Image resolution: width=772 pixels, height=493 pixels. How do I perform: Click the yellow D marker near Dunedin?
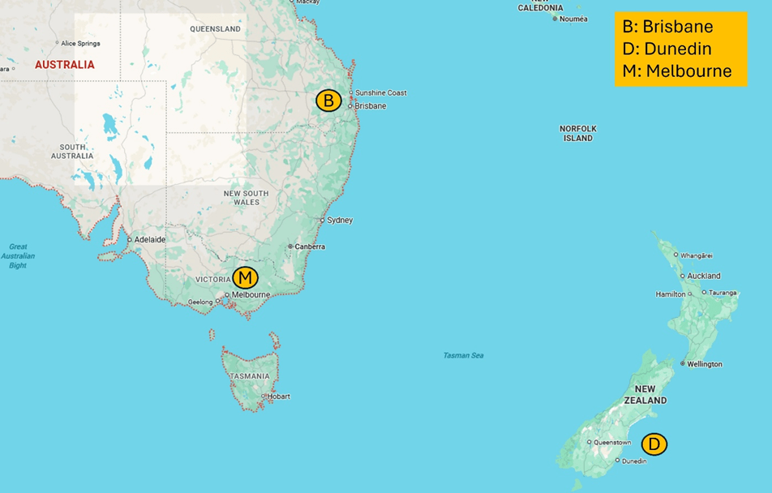click(x=654, y=444)
